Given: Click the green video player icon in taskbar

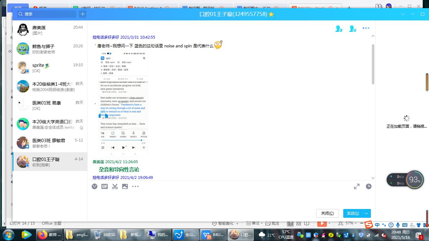Looking at the screenshot, I should point(26,234).
